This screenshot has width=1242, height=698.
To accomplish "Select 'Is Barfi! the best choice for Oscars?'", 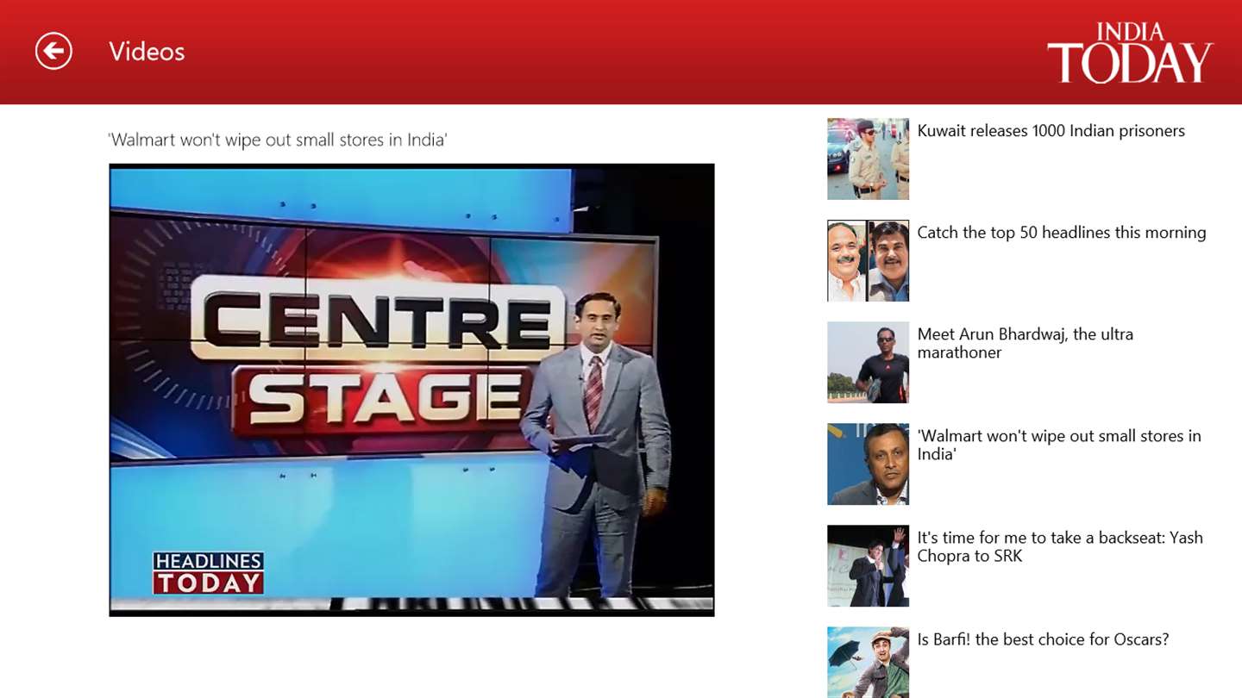I will click(1043, 639).
